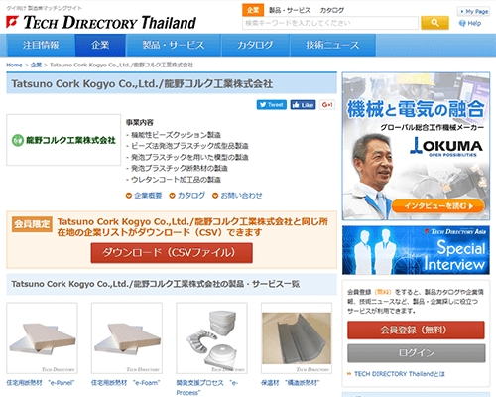Viewport: 496px width, 397px height.
Task: Click the Tweet button
Action: tap(272, 105)
